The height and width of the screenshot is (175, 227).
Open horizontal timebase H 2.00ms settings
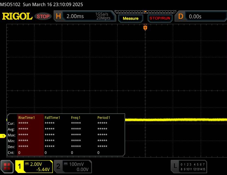85,16
